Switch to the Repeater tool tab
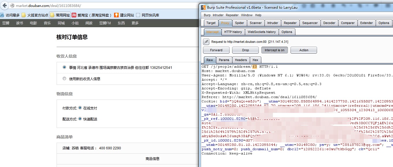393x167 pixels. (290, 23)
